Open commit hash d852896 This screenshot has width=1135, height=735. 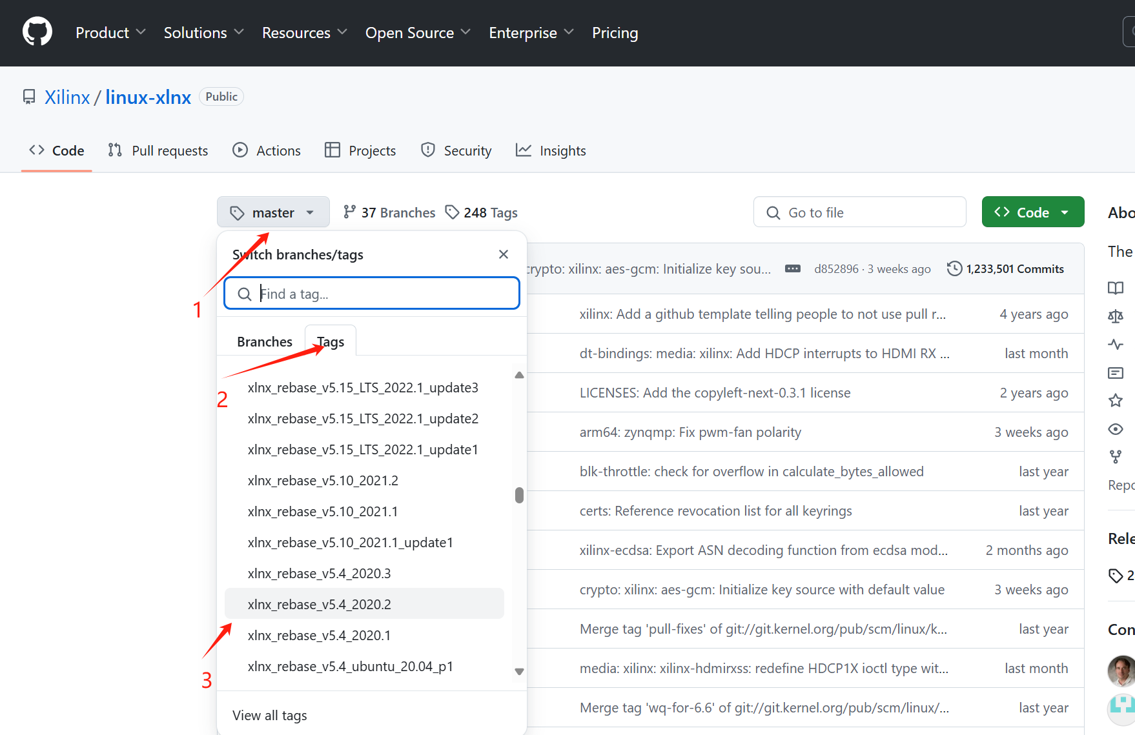836,269
